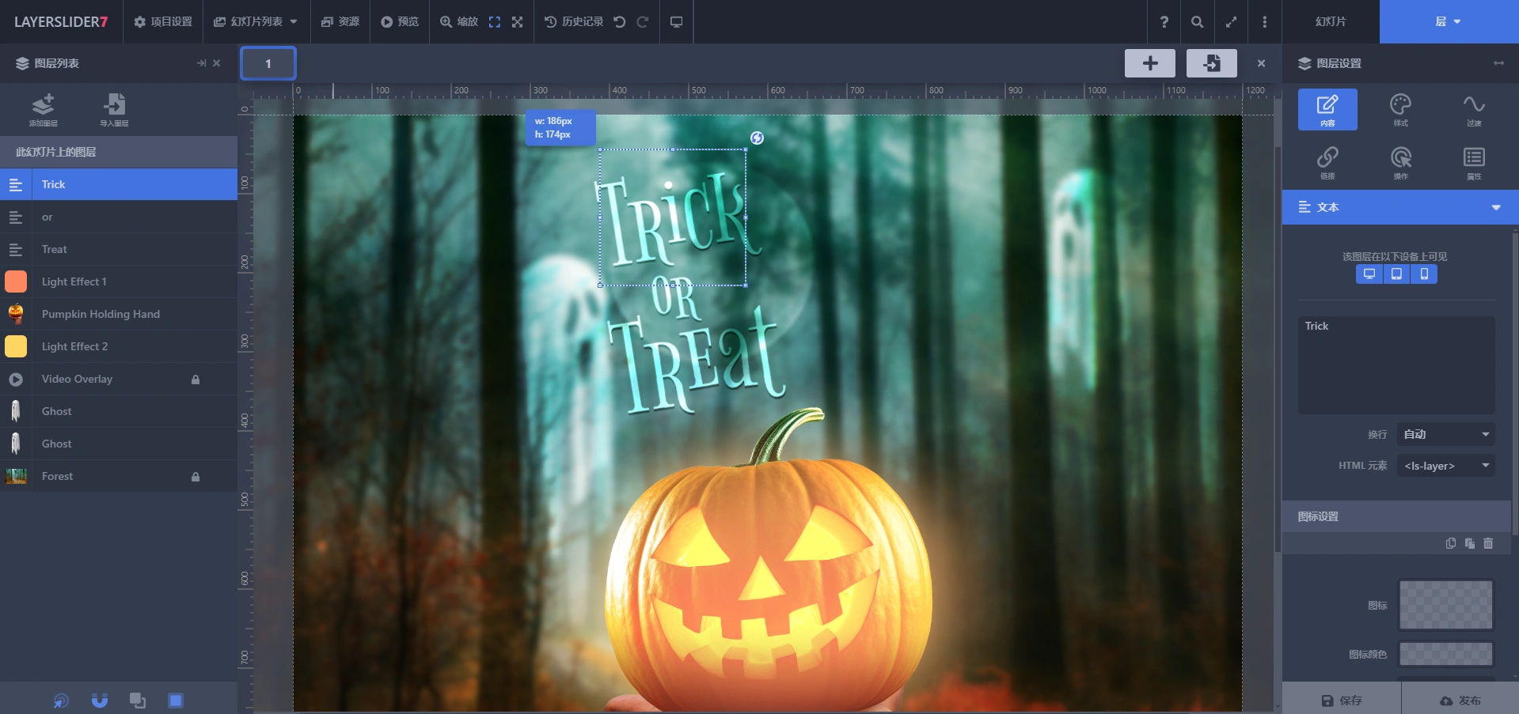Open the 缩放 zoom control
The width and height of the screenshot is (1519, 714).
[460, 21]
